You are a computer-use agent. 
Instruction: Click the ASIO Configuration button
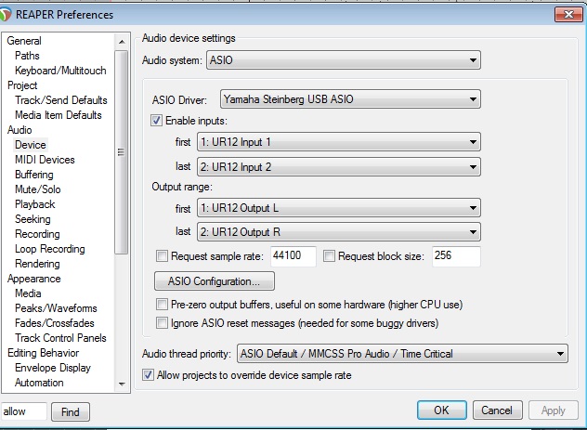click(x=214, y=281)
